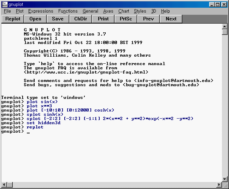Click the Next toolbar button
Screen dimensions: 229x189
(171, 19)
